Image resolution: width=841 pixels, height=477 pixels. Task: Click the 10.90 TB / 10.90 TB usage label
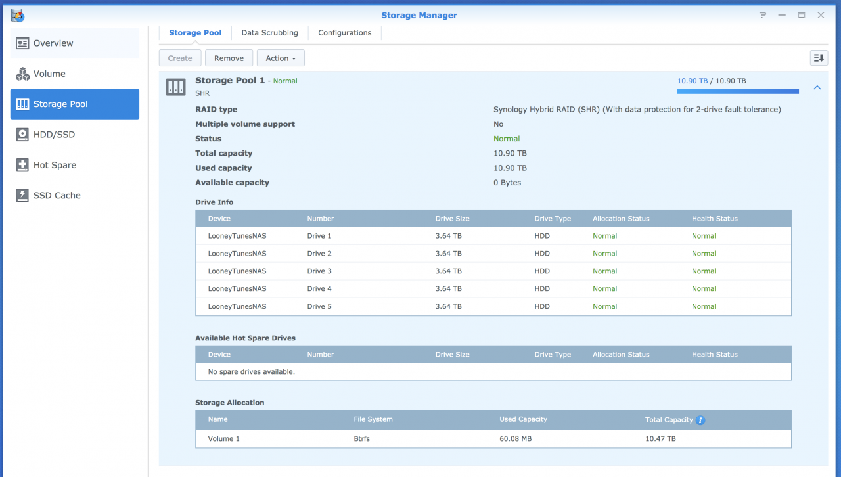click(x=712, y=81)
